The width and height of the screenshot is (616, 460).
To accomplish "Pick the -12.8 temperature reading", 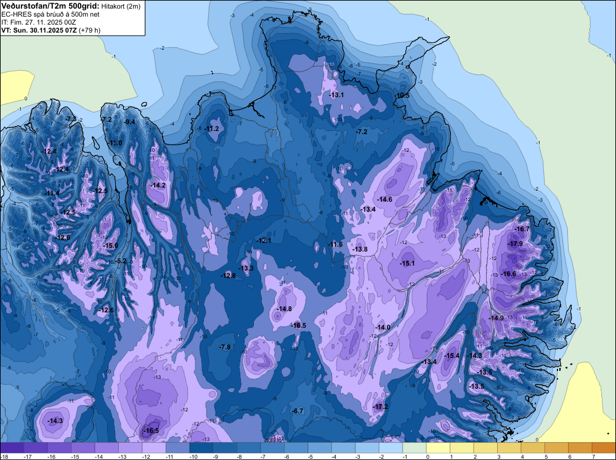I will pos(228,276).
